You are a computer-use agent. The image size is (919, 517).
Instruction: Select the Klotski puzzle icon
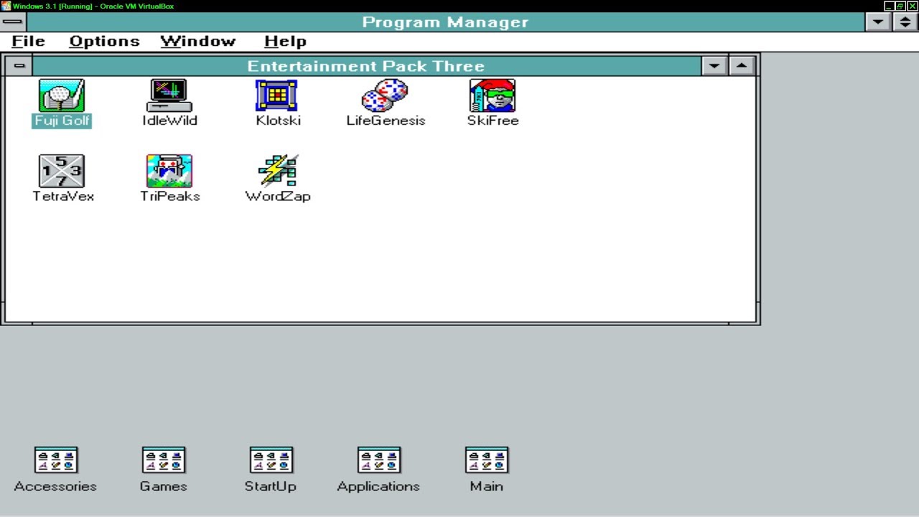click(x=277, y=96)
